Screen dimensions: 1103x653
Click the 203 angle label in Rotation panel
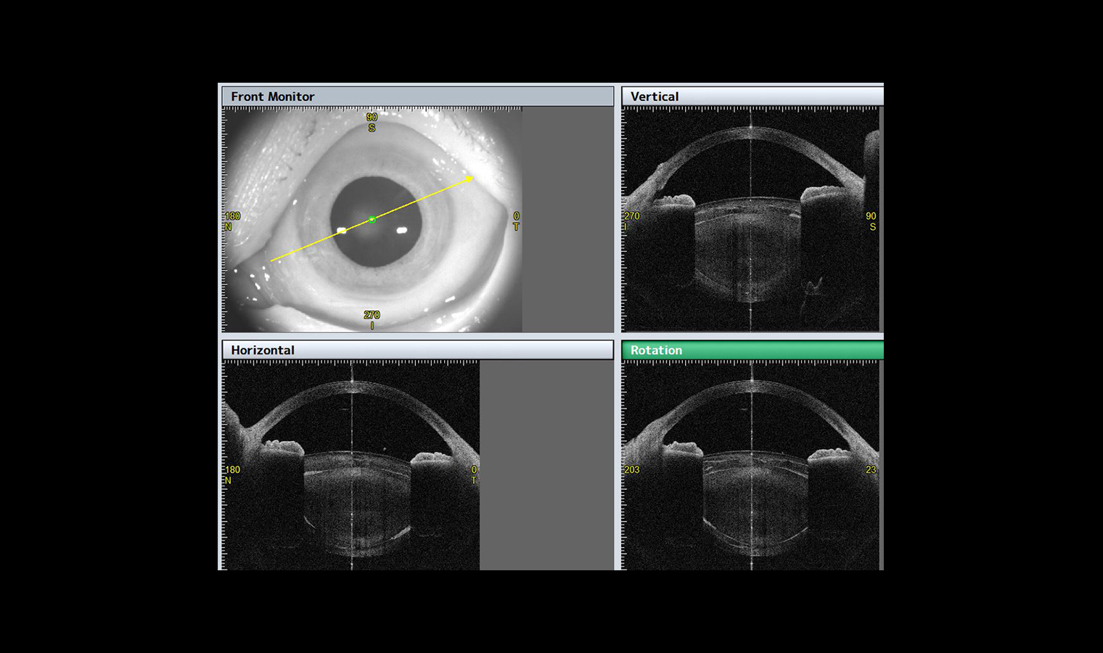click(632, 470)
